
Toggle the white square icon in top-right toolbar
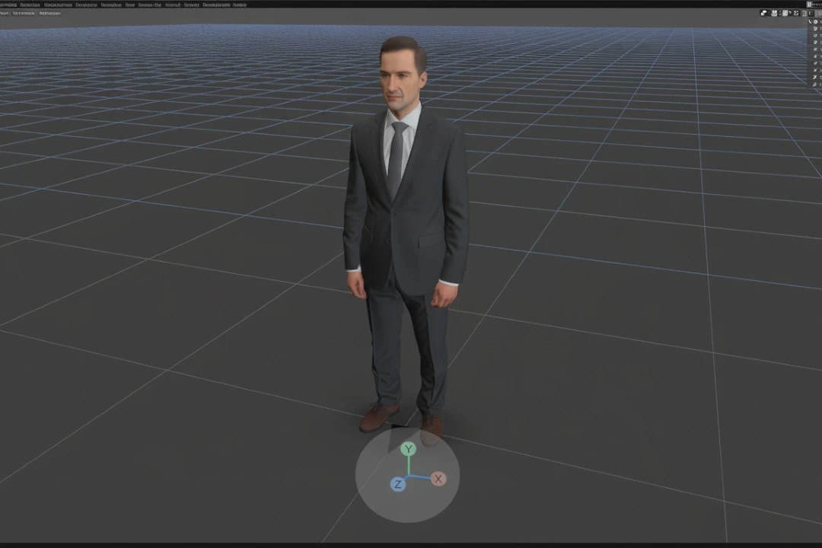click(x=785, y=13)
